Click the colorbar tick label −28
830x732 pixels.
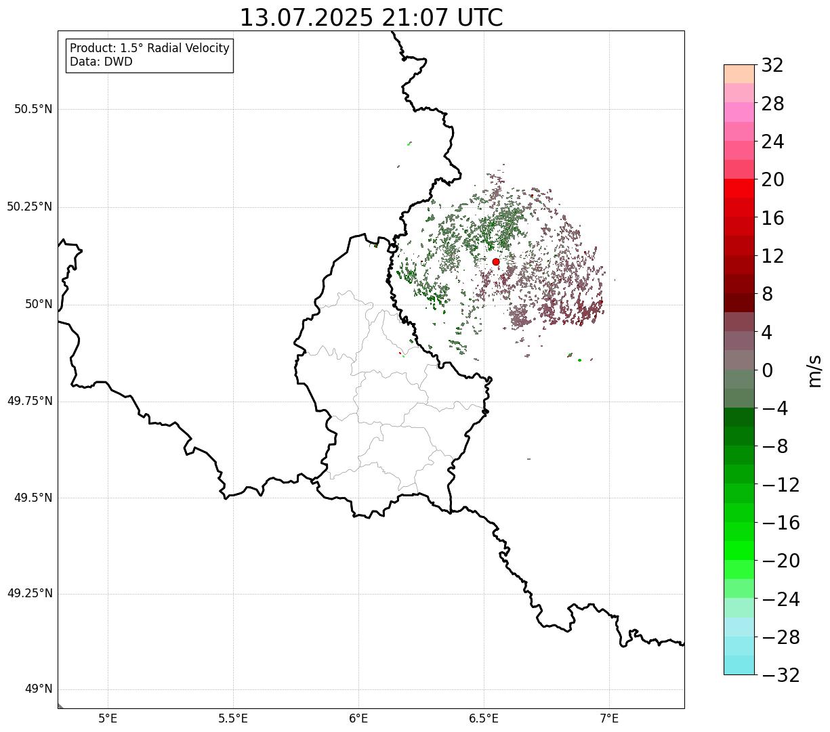[781, 637]
